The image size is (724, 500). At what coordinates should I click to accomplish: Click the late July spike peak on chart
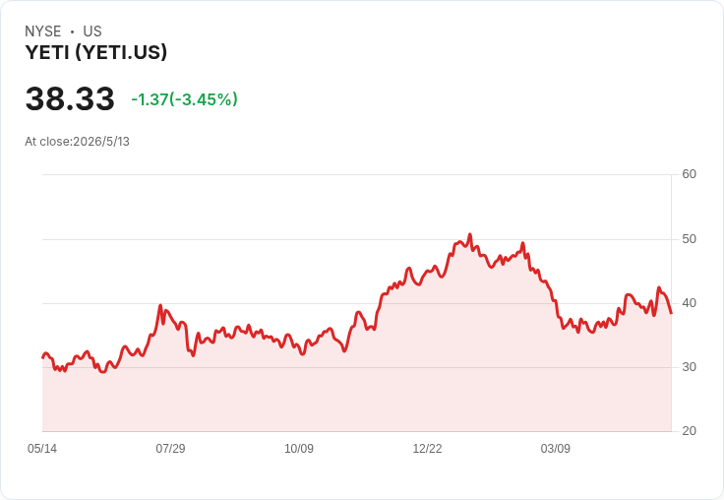[160, 305]
